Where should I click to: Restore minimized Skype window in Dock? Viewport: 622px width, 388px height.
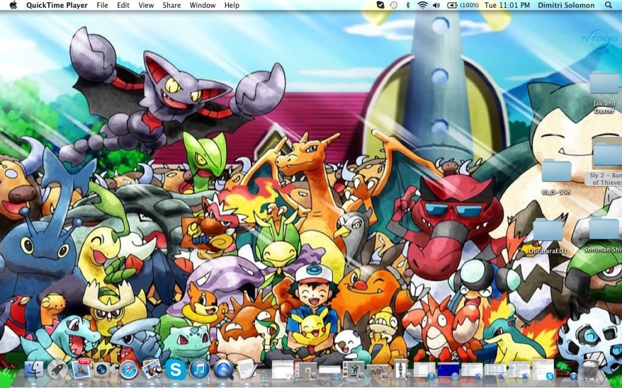pyautogui.click(x=544, y=369)
